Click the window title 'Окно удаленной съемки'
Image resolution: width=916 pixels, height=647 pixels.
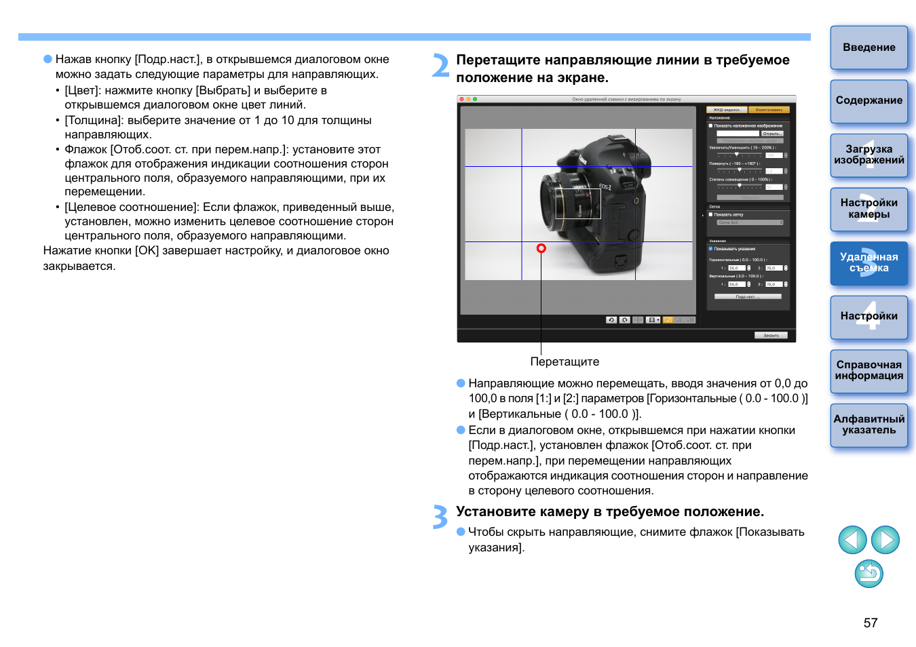click(627, 99)
